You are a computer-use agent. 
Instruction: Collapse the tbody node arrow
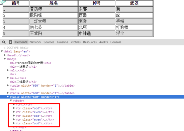tap(11, 100)
